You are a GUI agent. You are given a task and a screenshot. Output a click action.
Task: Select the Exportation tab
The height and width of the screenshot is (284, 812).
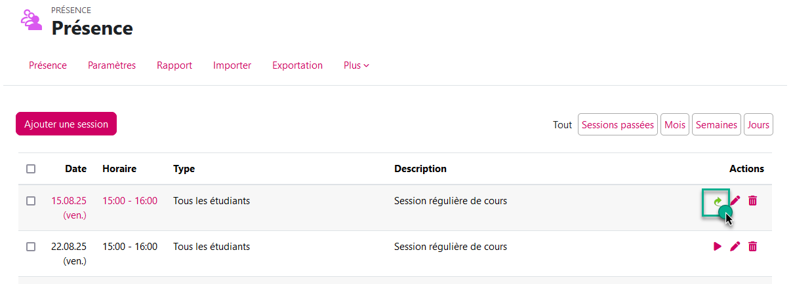click(297, 65)
